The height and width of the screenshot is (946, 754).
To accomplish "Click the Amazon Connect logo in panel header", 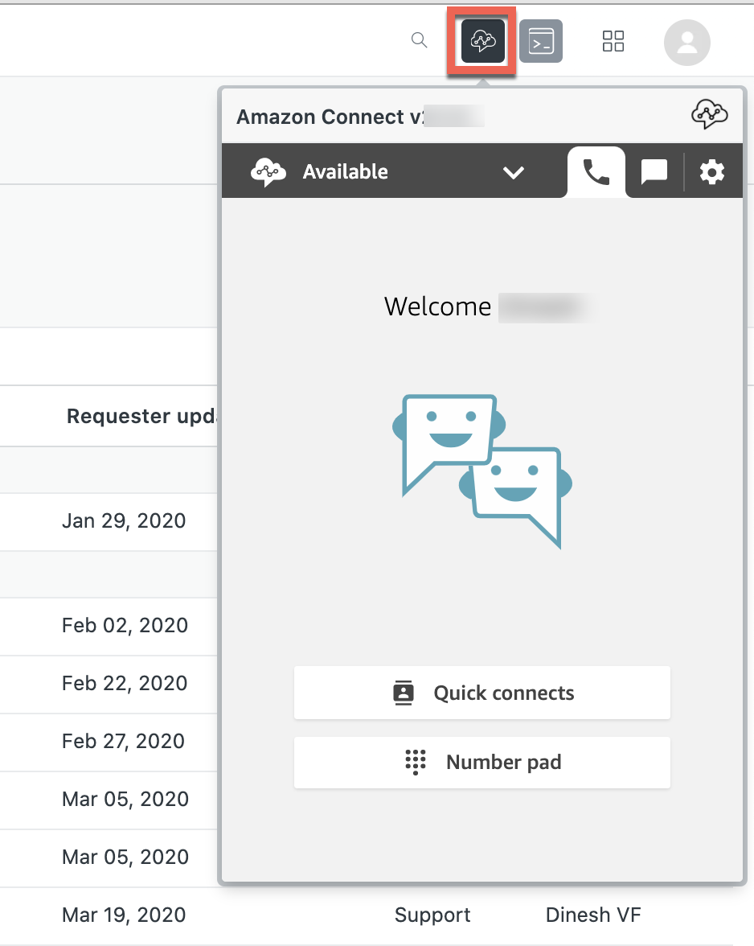I will [710, 115].
